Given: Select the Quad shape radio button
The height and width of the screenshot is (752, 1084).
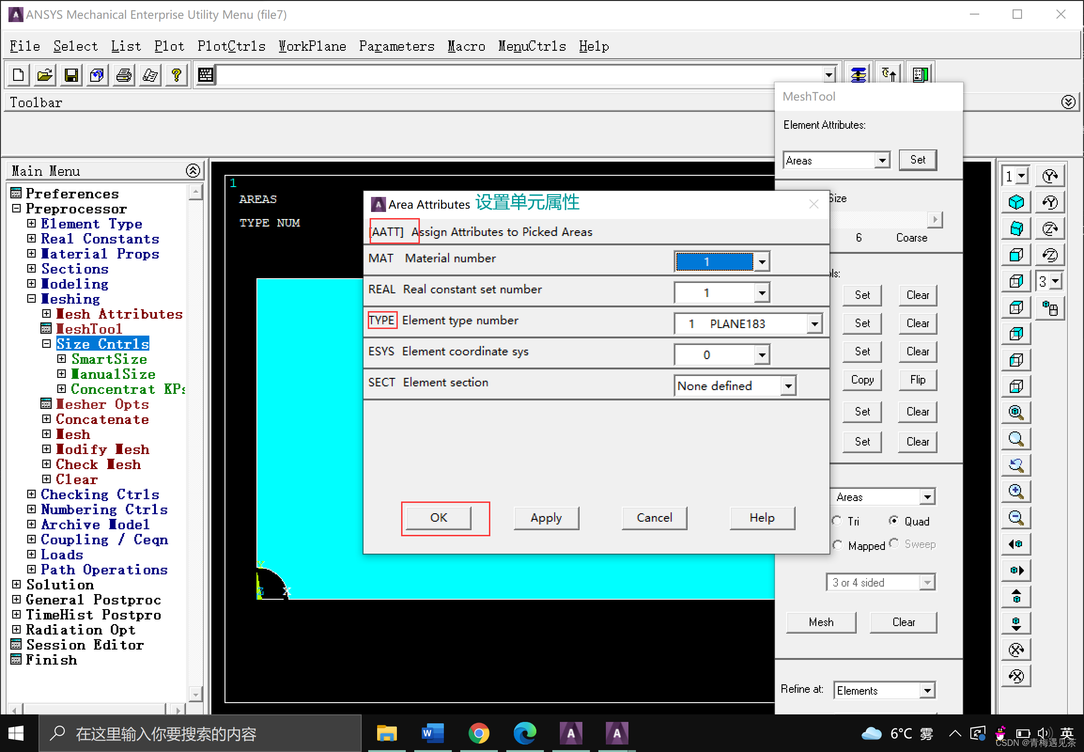Looking at the screenshot, I should point(893,521).
